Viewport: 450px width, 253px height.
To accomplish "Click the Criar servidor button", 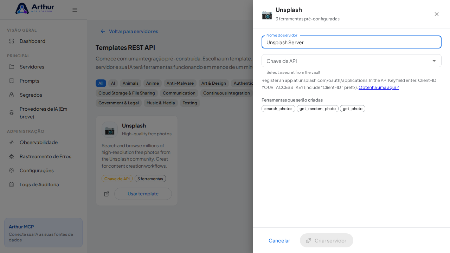I will pos(327,240).
